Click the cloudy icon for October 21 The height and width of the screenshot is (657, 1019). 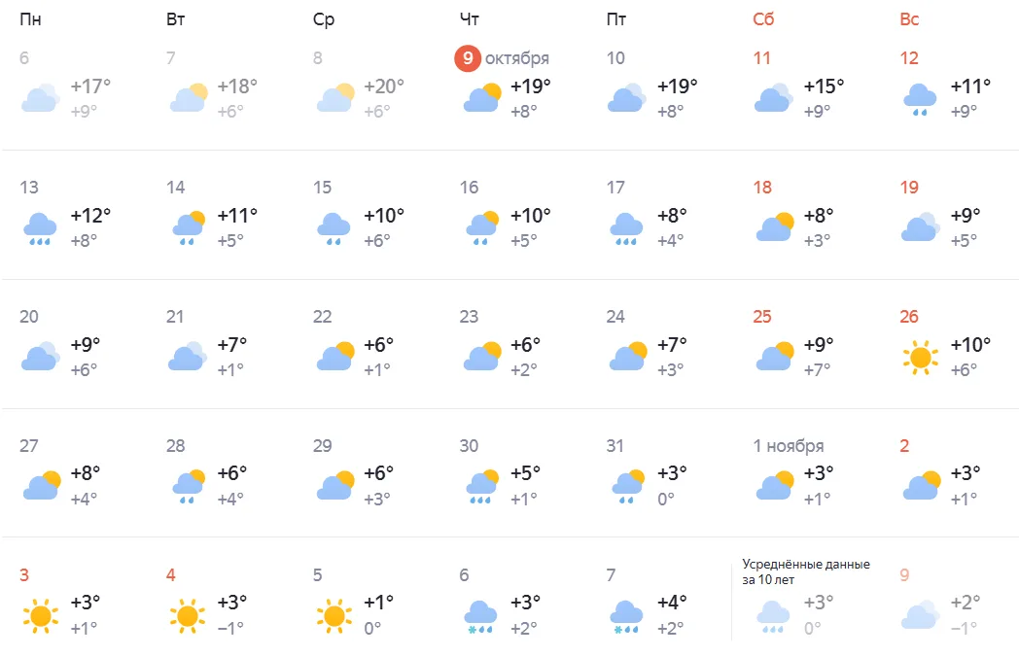pos(187,358)
